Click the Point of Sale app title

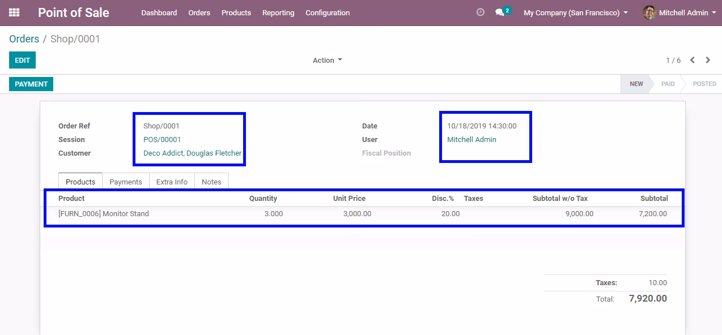coord(74,12)
